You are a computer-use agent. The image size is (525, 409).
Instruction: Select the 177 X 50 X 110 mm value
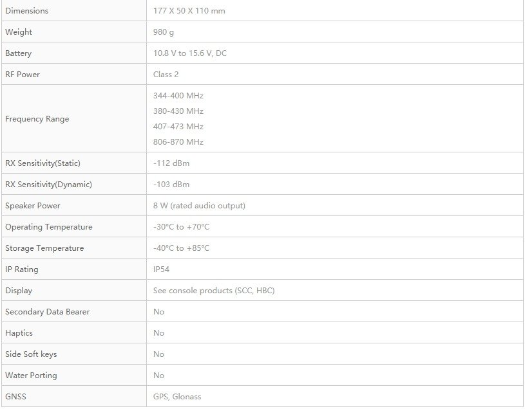pyautogui.click(x=189, y=11)
